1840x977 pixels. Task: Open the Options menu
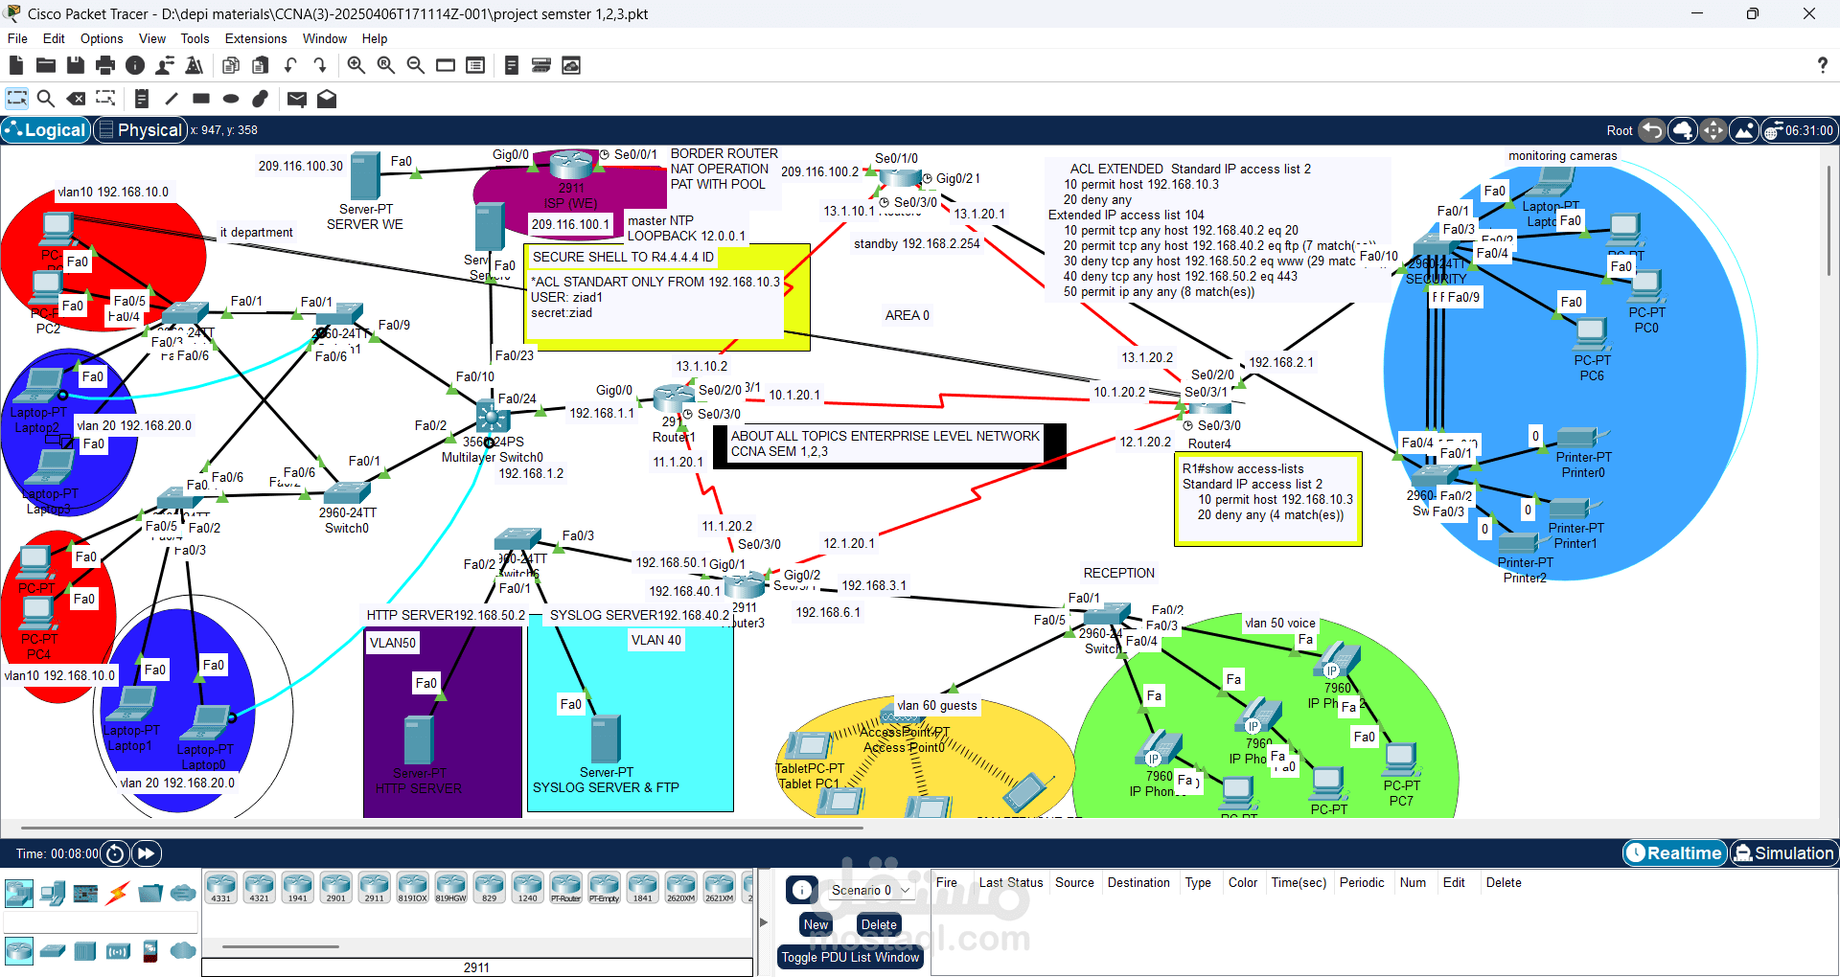pyautogui.click(x=101, y=38)
